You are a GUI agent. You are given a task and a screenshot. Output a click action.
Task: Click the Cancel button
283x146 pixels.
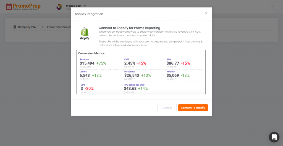pos(167,108)
